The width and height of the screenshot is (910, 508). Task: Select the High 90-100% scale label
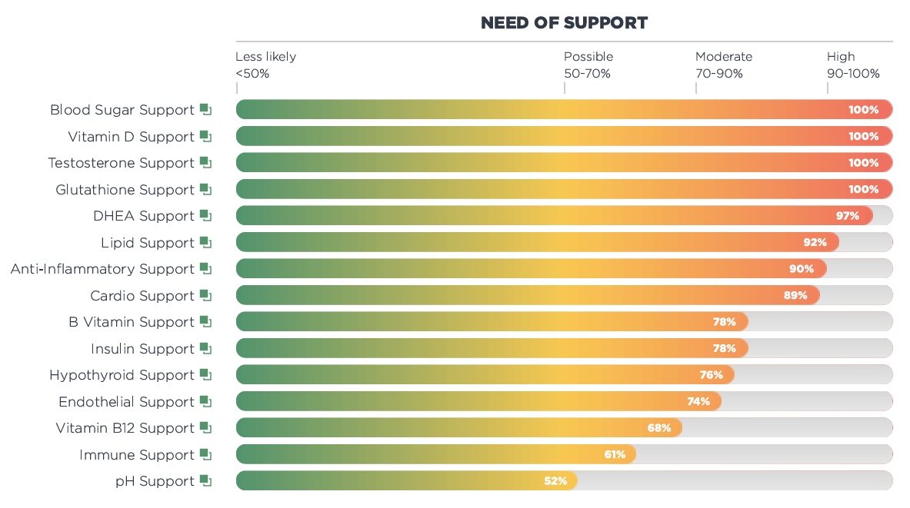pos(852,65)
